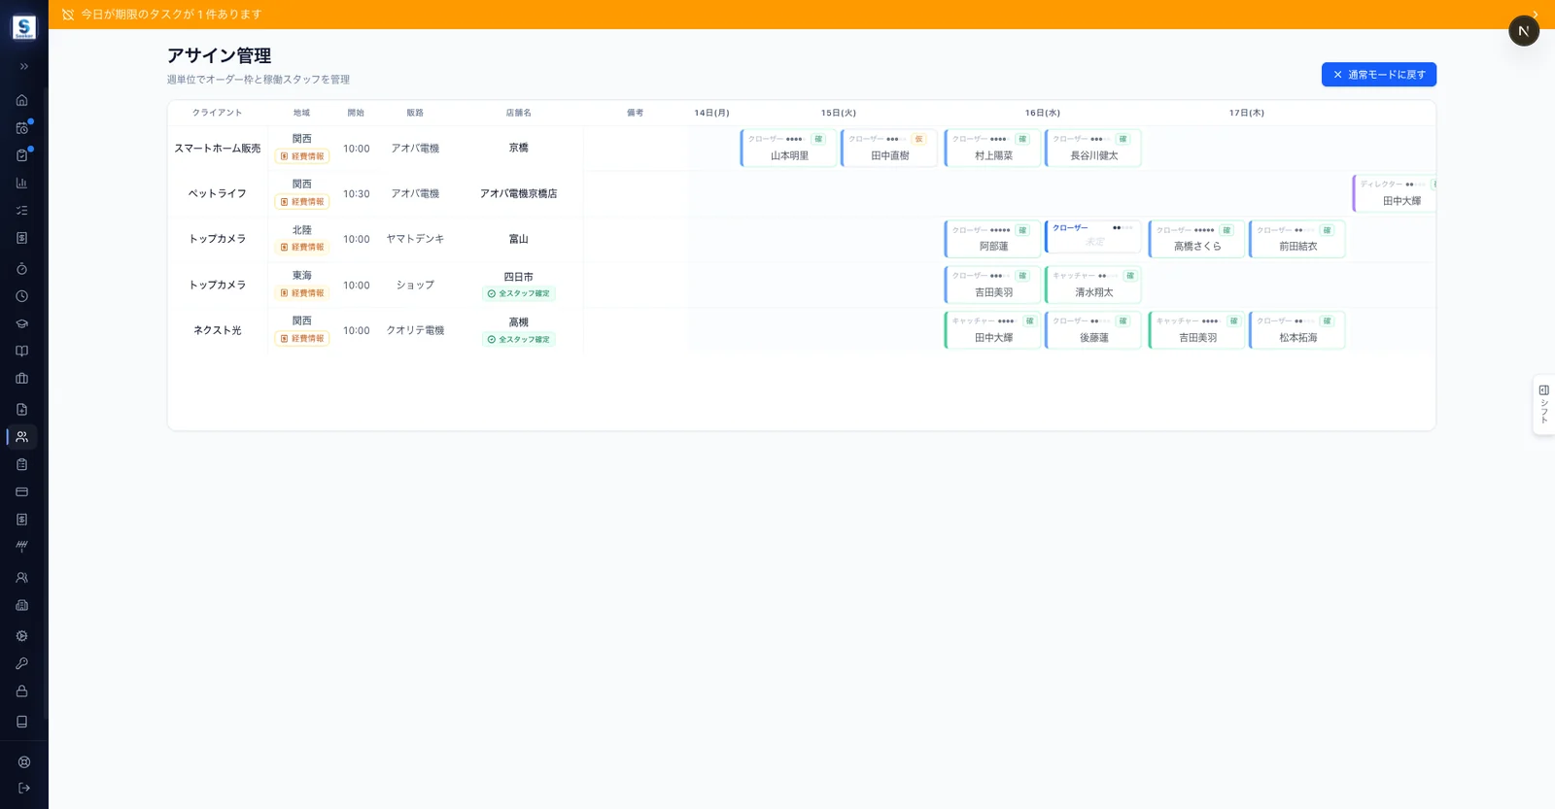Open the 長谷川健太 staff card
Viewport: 1555px width, 809px height.
coord(1093,148)
